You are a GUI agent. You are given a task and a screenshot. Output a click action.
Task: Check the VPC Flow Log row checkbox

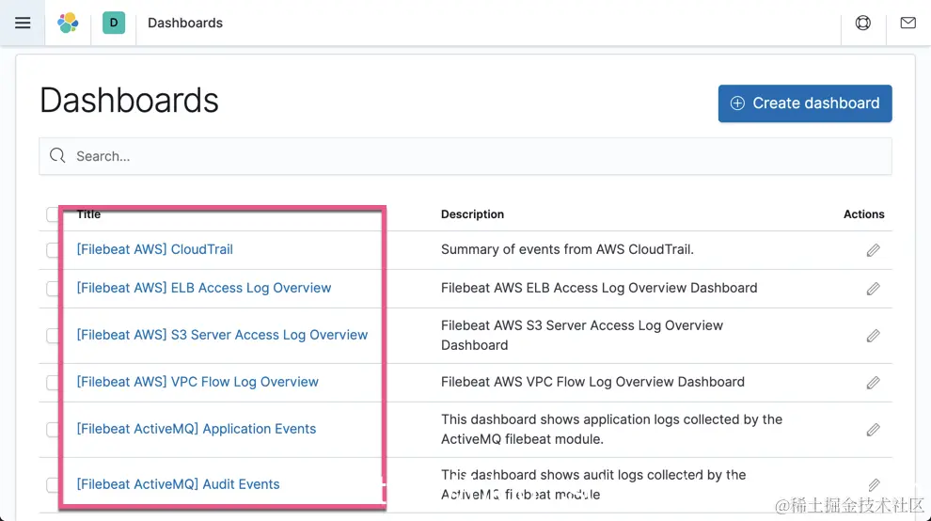(53, 383)
